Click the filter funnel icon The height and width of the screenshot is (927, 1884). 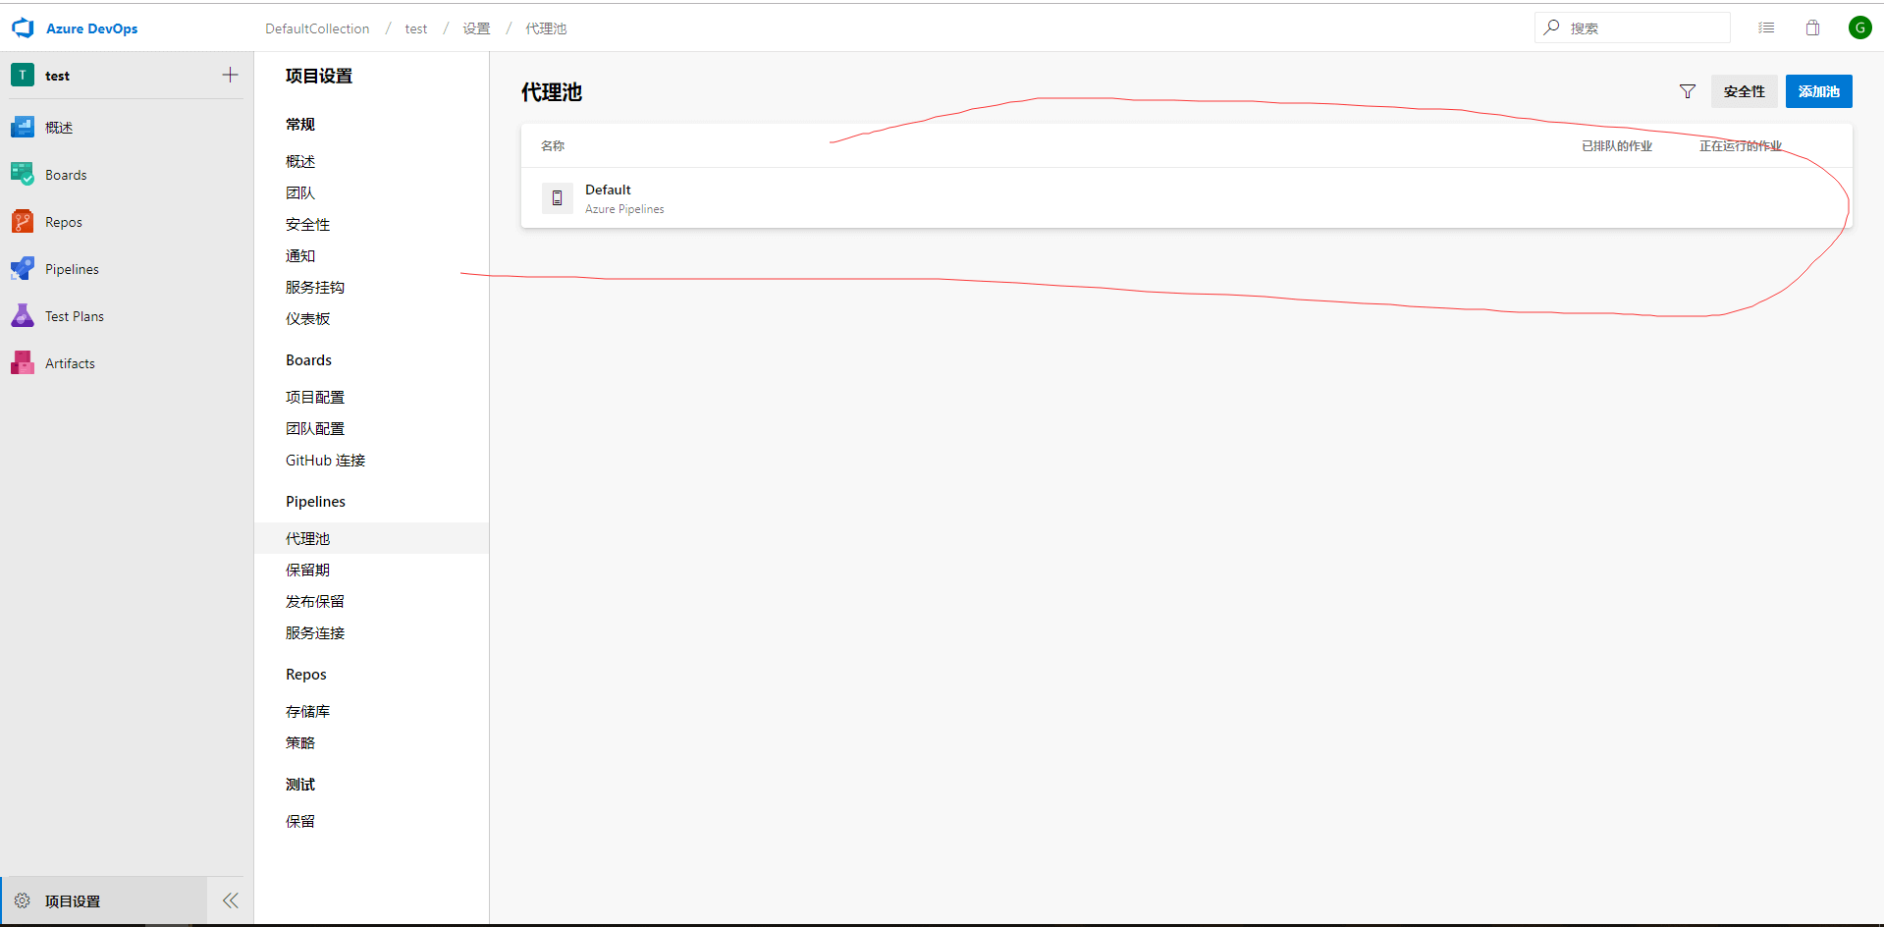[1687, 91]
